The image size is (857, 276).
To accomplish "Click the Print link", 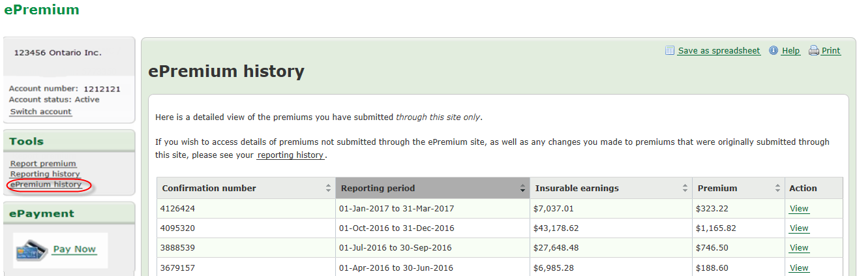I will (x=831, y=51).
